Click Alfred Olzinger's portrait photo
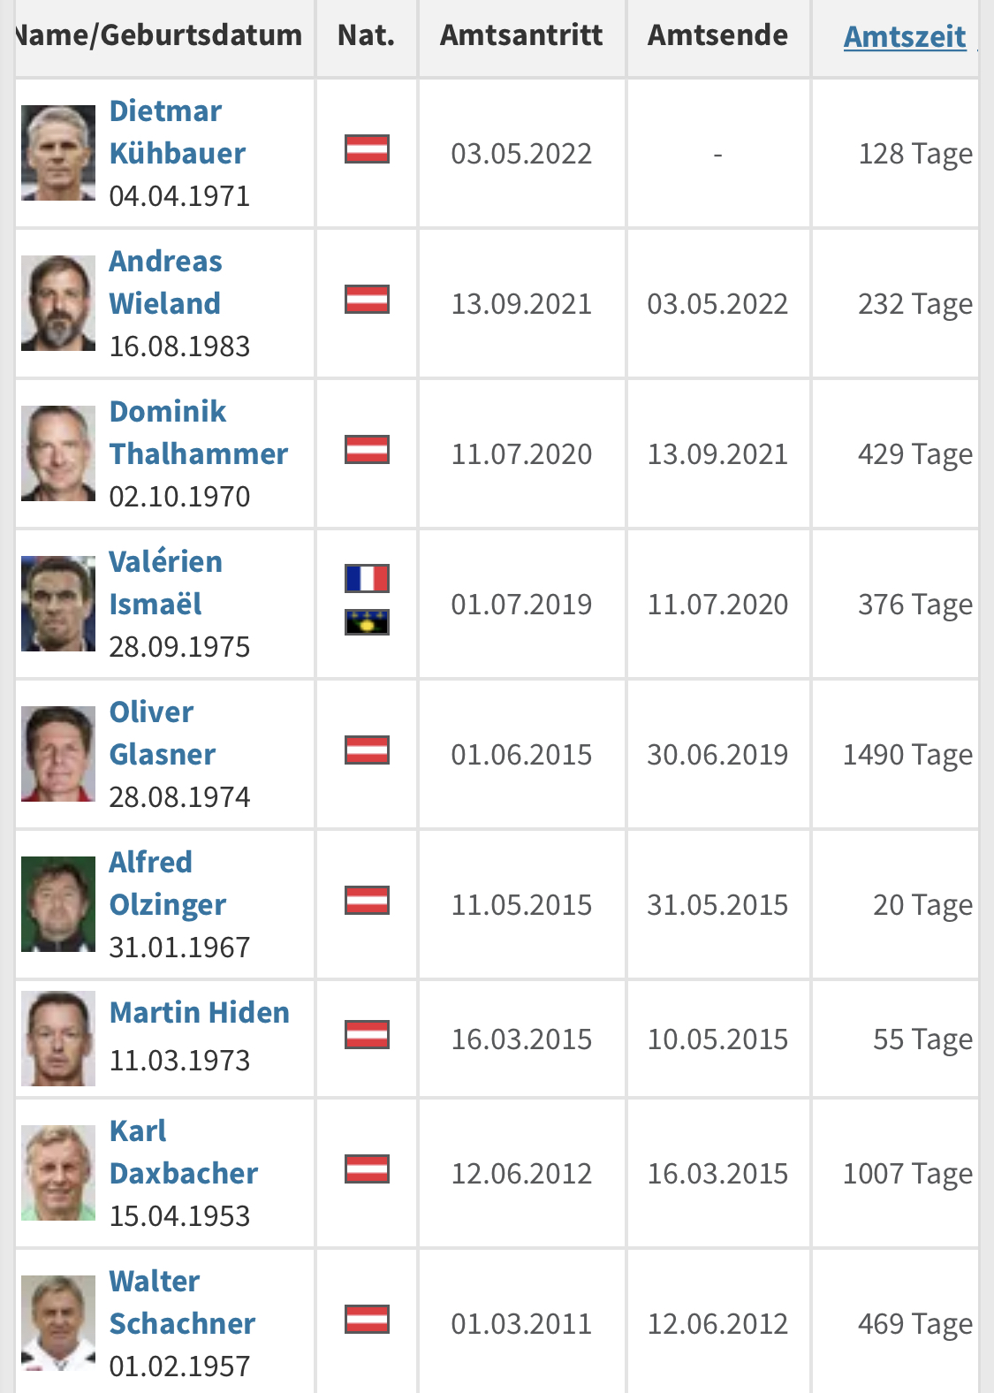 tap(58, 904)
